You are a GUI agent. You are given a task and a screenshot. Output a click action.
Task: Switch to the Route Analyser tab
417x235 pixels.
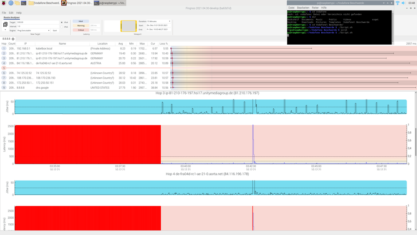click(x=13, y=18)
